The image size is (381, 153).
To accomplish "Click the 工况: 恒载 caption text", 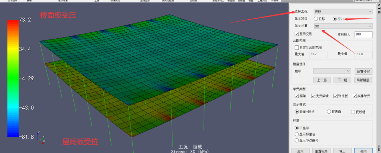I will coord(190,147).
